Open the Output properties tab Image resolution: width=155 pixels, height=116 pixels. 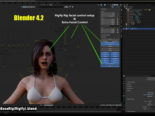(x=124, y=84)
